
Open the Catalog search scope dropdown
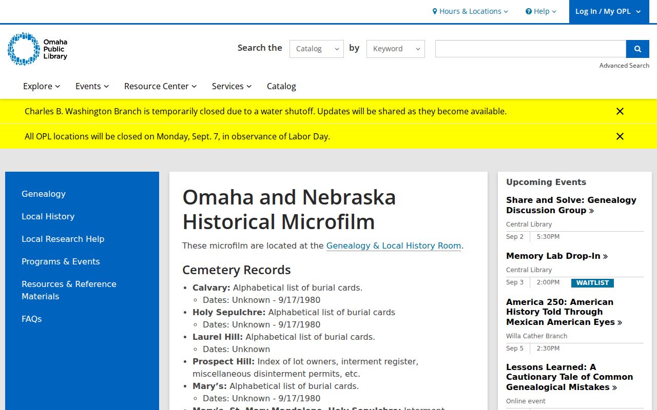[x=317, y=49]
